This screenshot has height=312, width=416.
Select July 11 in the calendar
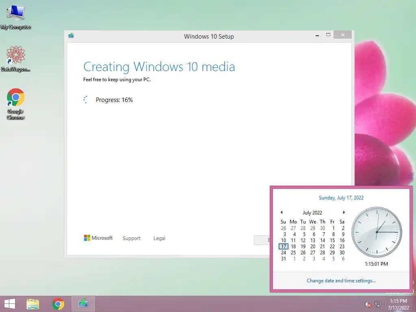[x=293, y=240]
